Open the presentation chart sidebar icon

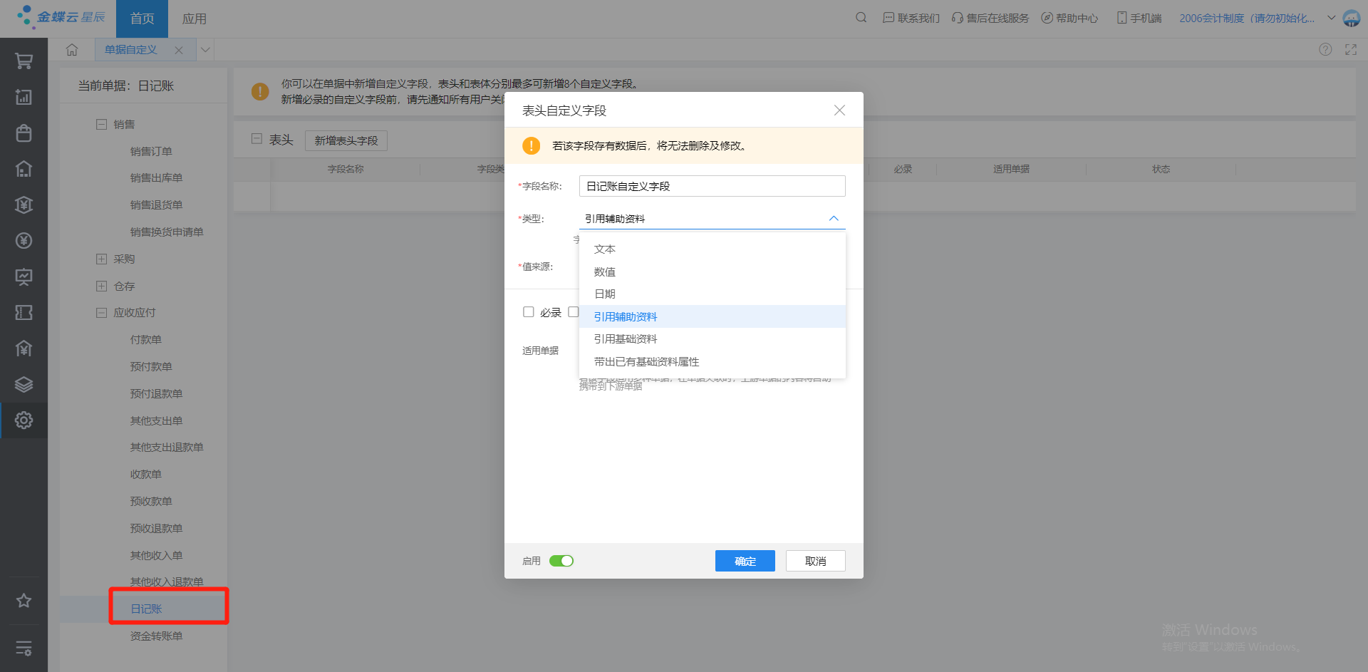tap(24, 276)
